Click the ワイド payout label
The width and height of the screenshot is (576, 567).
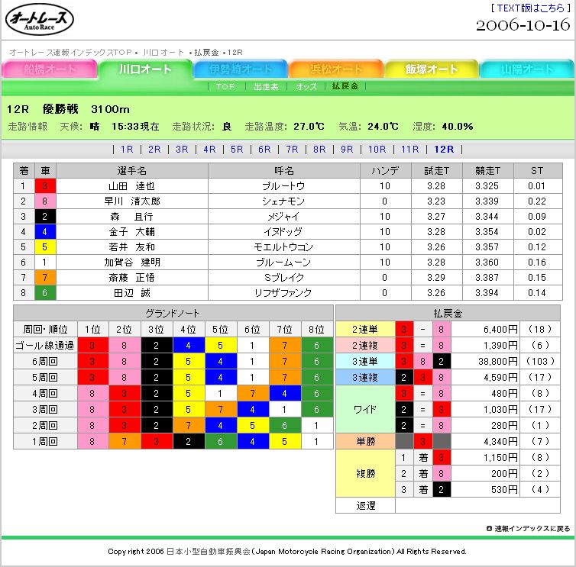point(365,409)
